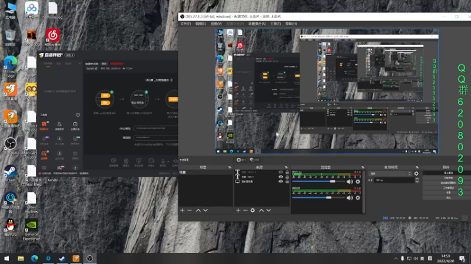Open the scene transition type dropdown
The image size is (471, 264).
390,174
